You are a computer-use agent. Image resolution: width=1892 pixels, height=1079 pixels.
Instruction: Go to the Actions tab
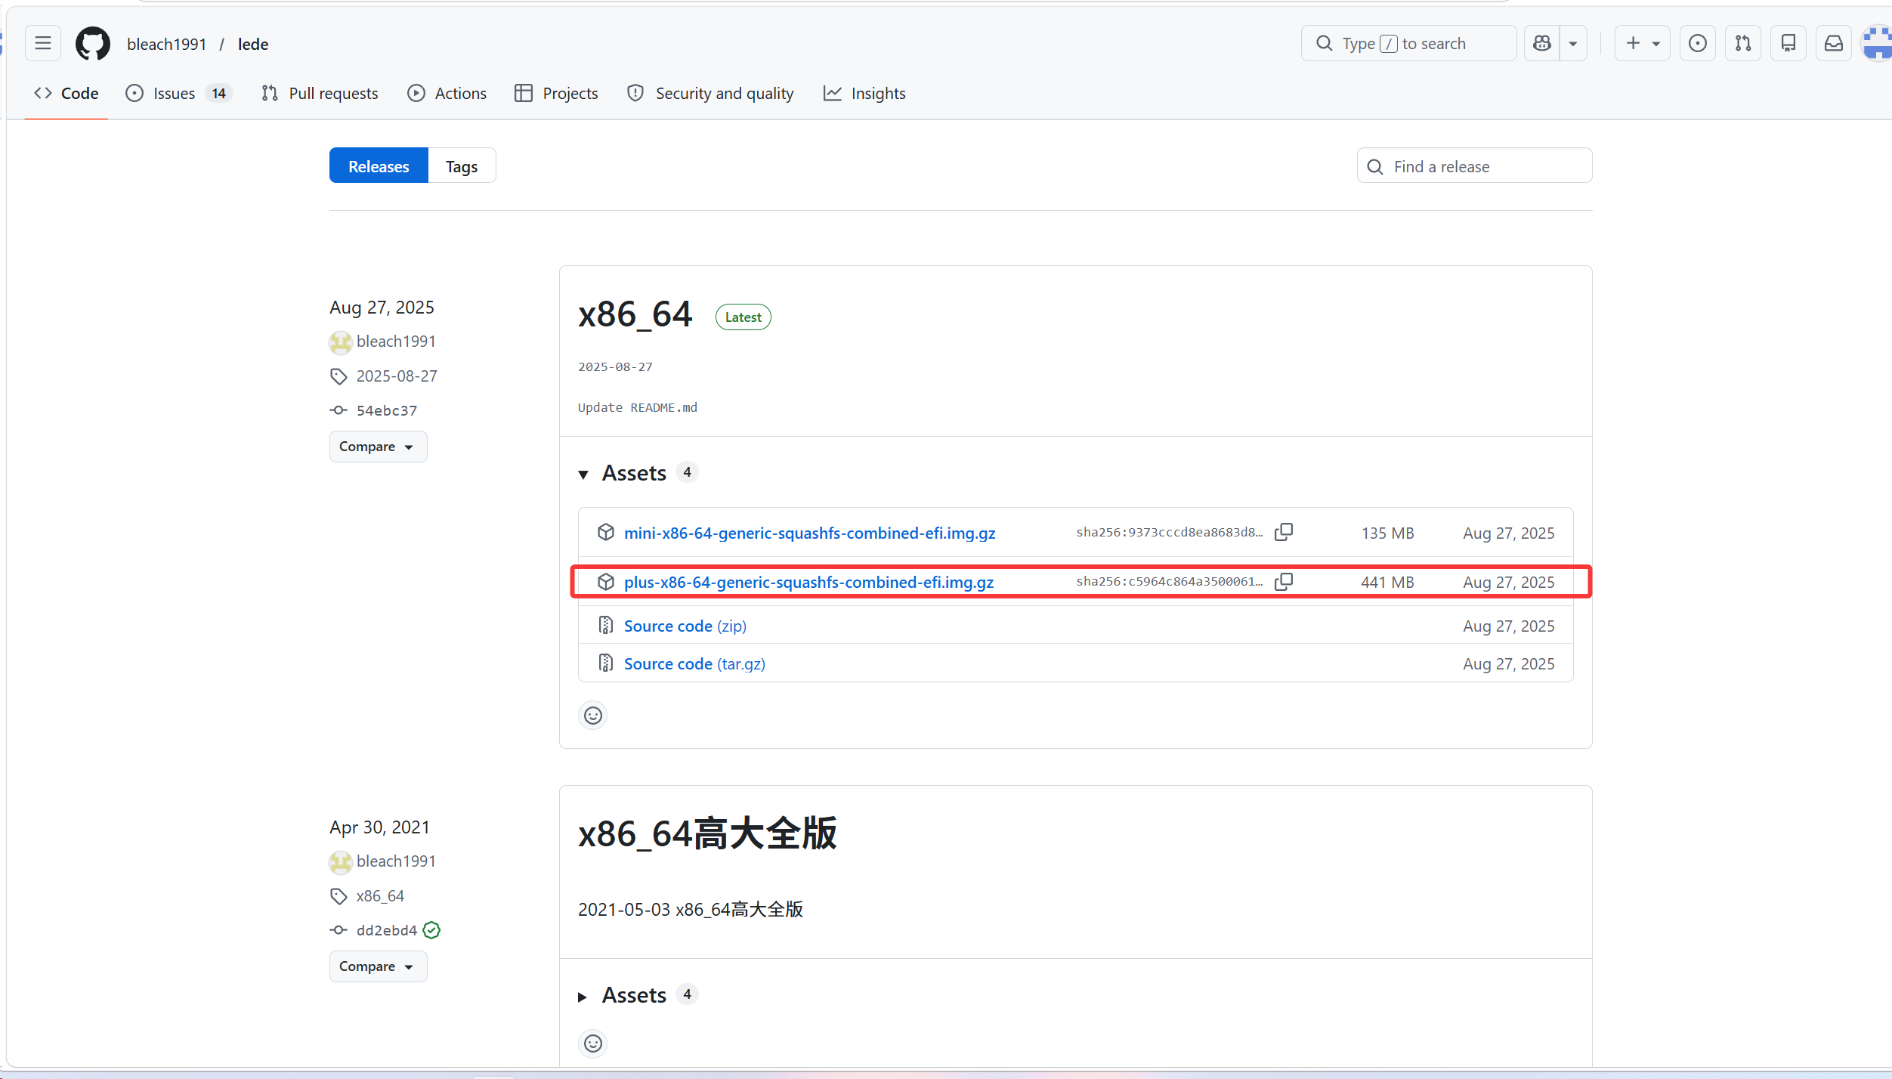click(x=447, y=94)
